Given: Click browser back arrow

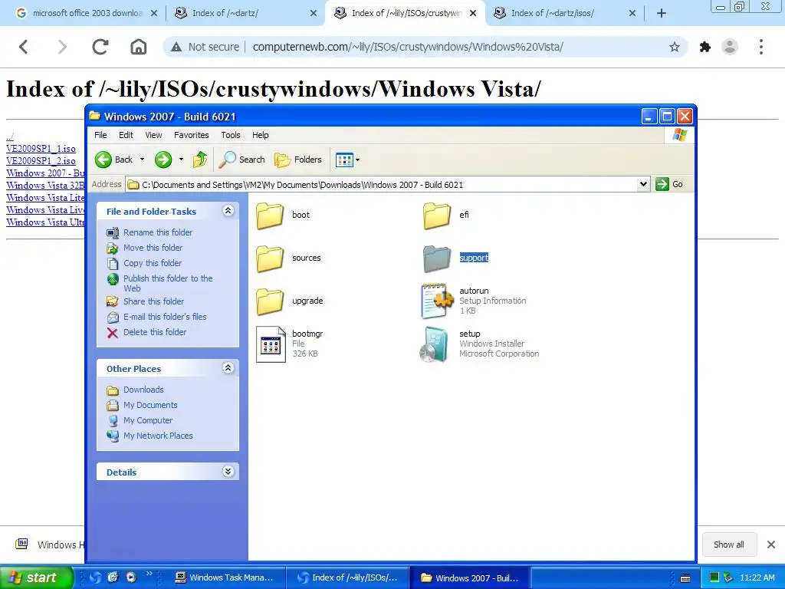Looking at the screenshot, I should [x=24, y=47].
